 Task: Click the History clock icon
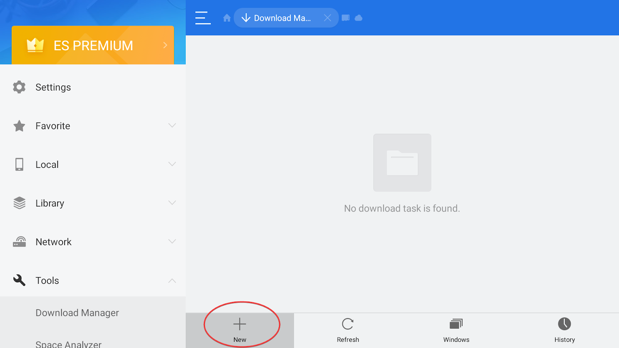564,324
